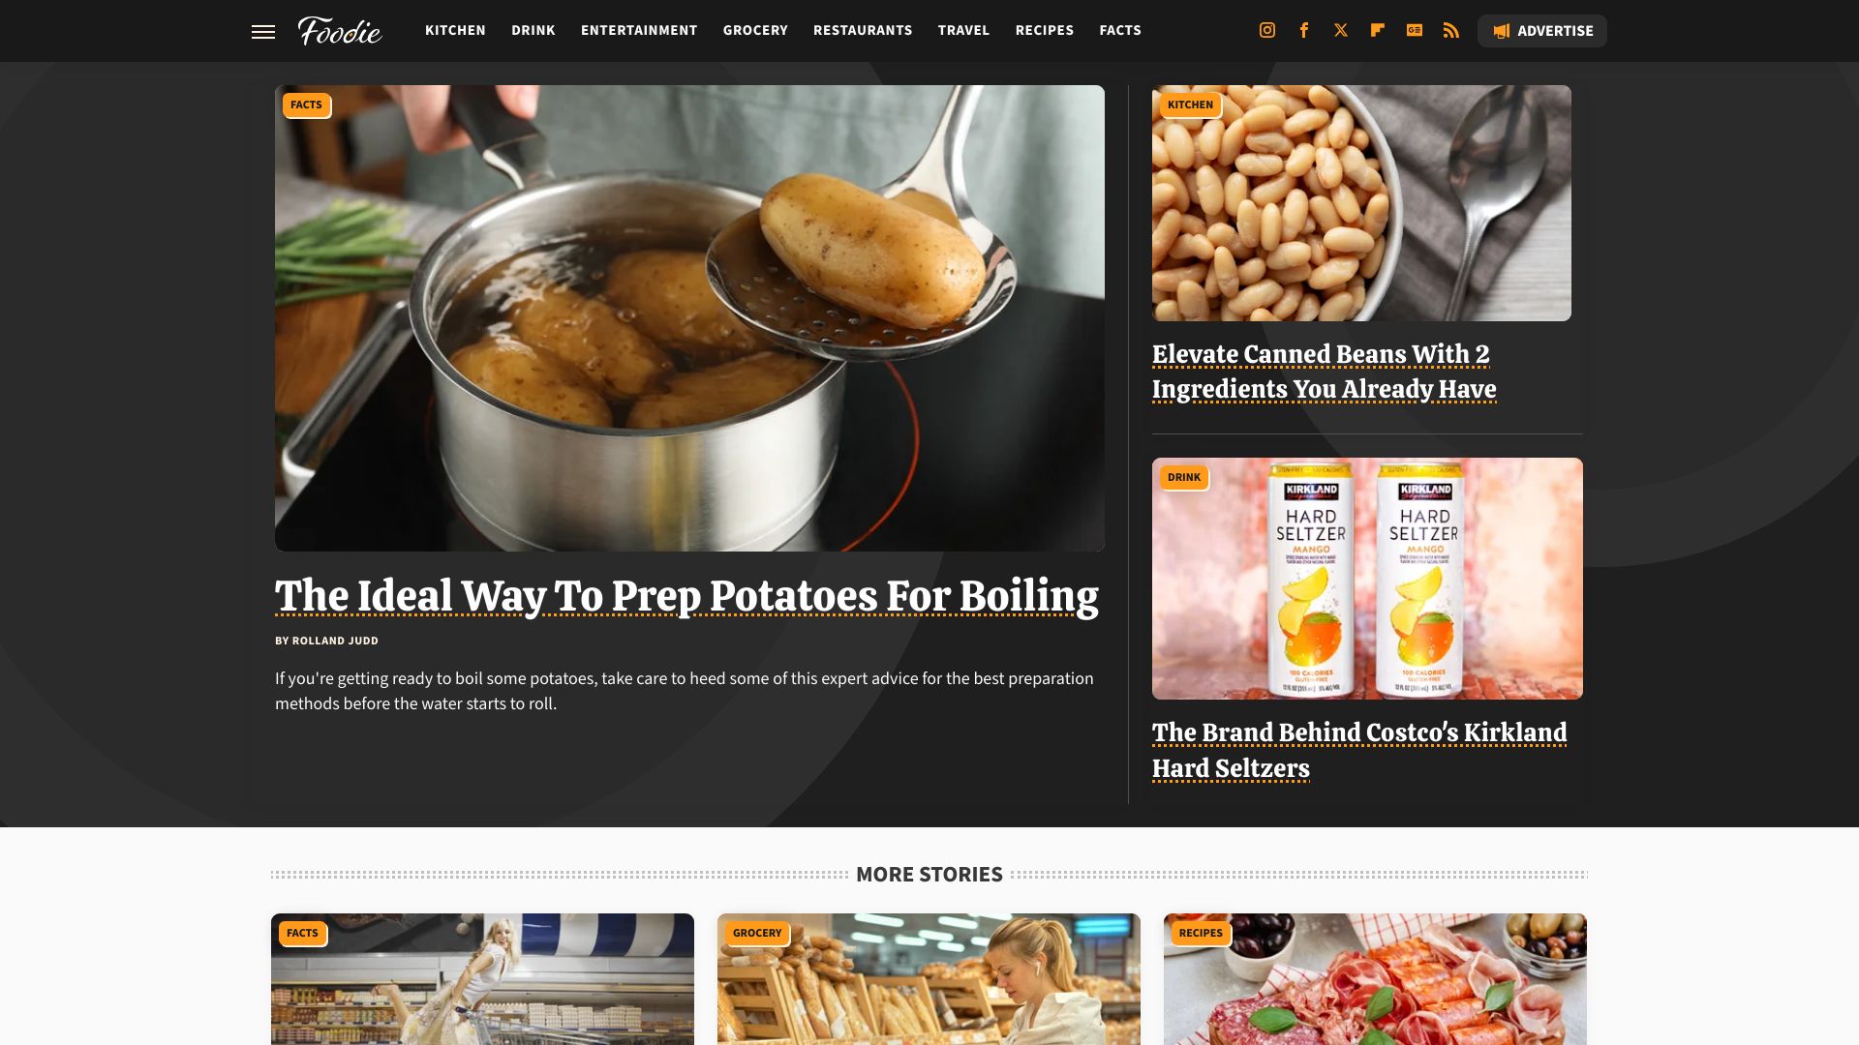The width and height of the screenshot is (1859, 1045).
Task: Open the Google News icon
Action: [x=1415, y=31]
